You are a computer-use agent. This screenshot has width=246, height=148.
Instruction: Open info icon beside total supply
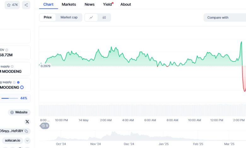[x=12, y=66]
